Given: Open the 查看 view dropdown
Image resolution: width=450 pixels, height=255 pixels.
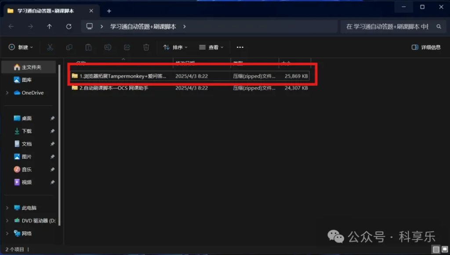Looking at the screenshot, I should pyautogui.click(x=211, y=47).
